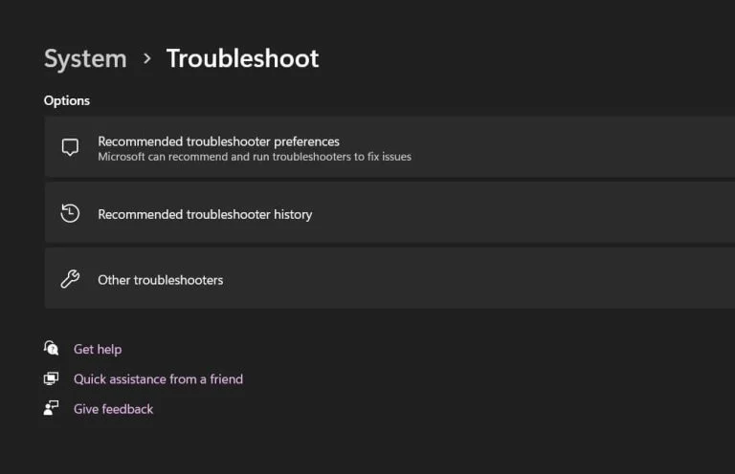Click the Quick assistance icon
735x474 pixels.
[x=52, y=378]
